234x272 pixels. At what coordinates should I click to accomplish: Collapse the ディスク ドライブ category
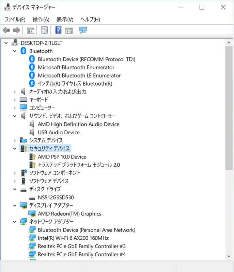pyautogui.click(x=15, y=189)
